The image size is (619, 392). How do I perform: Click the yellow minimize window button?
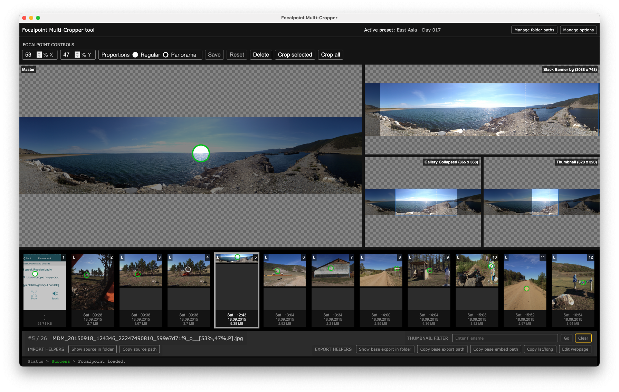coord(31,18)
